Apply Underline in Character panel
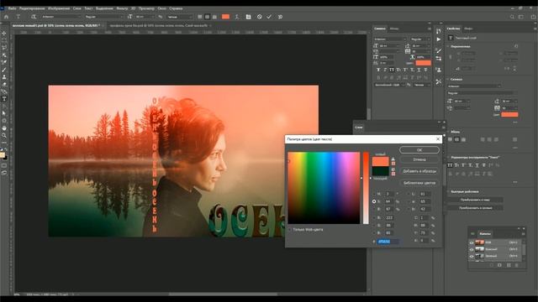The image size is (538, 302). [x=419, y=70]
